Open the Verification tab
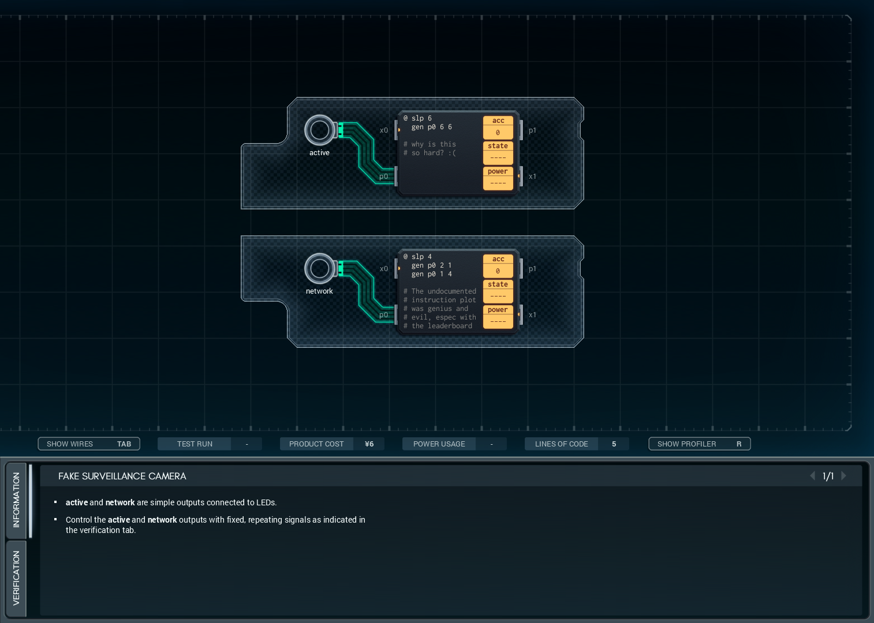The width and height of the screenshot is (874, 623). pyautogui.click(x=16, y=577)
